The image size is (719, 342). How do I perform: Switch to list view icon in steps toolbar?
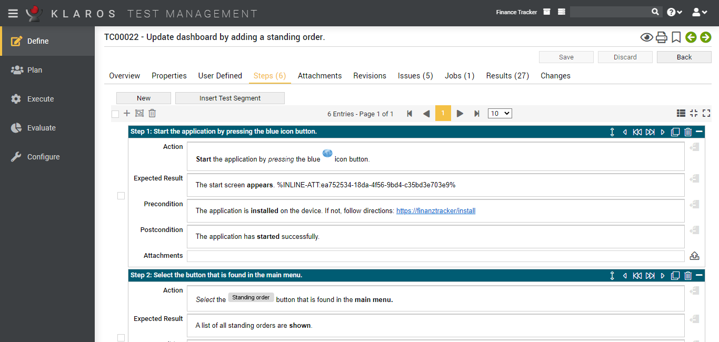[681, 114]
